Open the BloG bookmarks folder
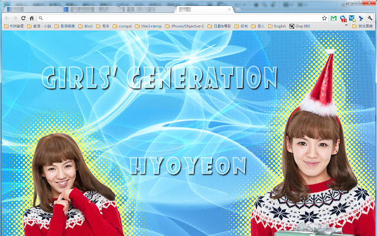This screenshot has width=377, height=236. pyautogui.click(x=85, y=26)
